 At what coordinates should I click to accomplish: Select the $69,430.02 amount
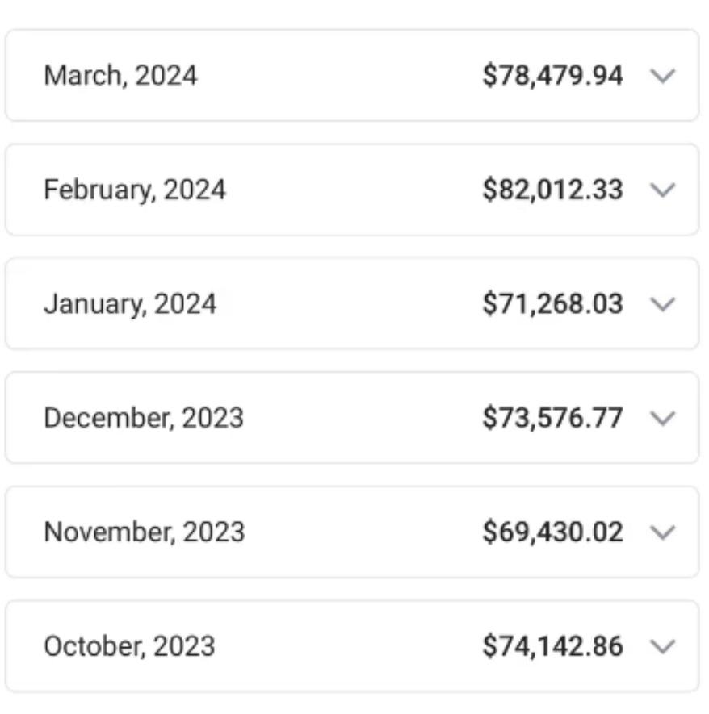coord(553,532)
